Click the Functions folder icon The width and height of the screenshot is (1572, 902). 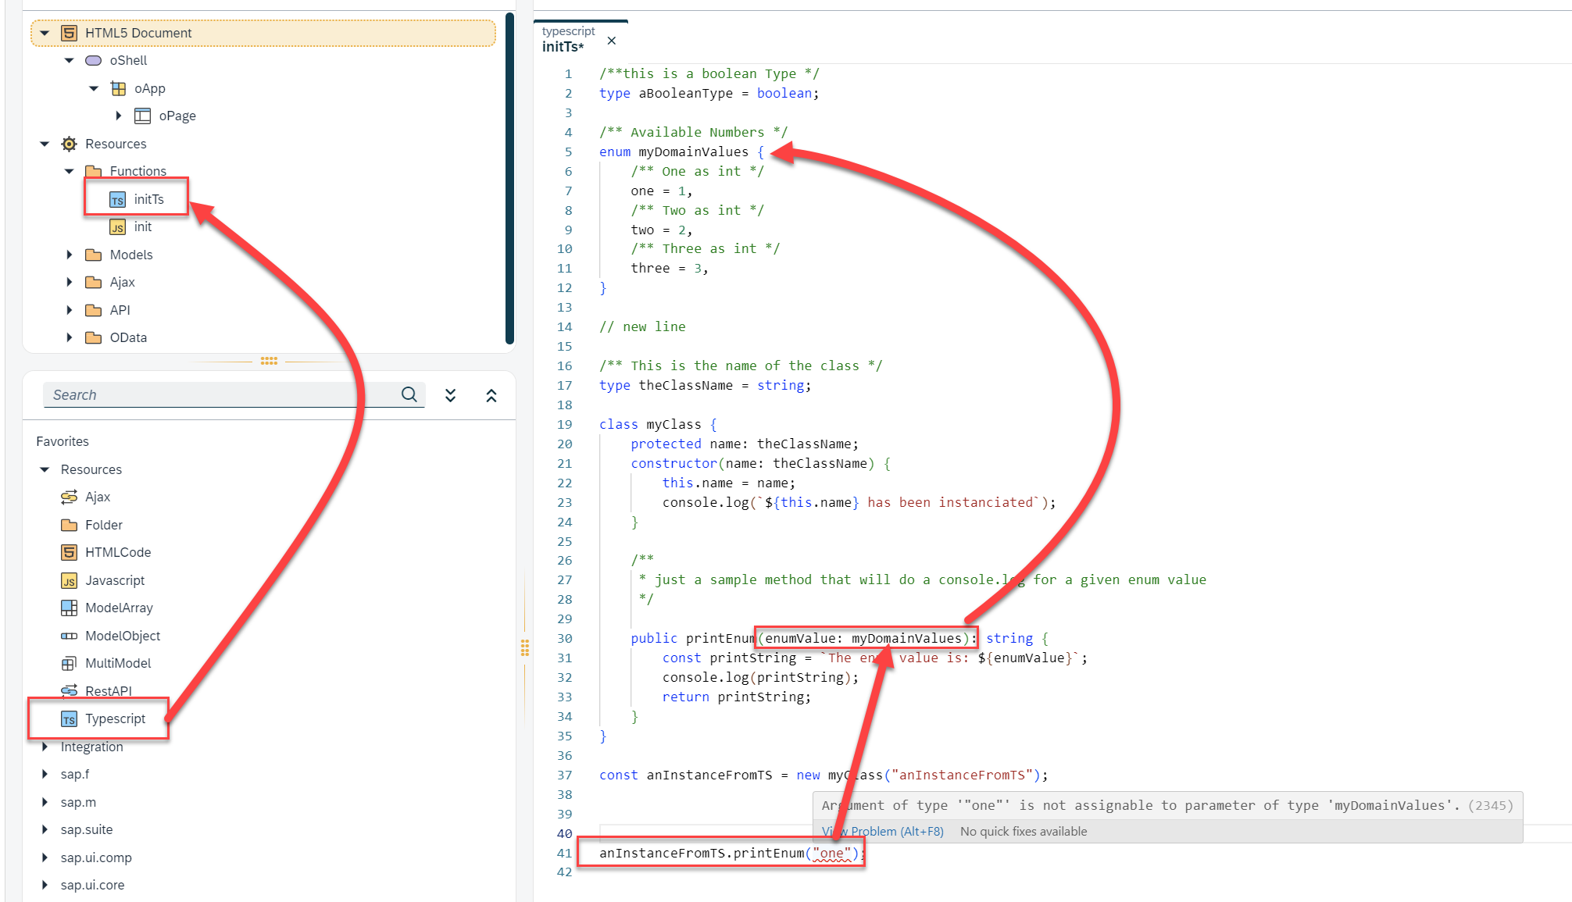coord(94,171)
